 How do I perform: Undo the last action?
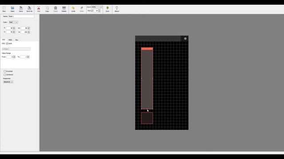coord(73,9)
